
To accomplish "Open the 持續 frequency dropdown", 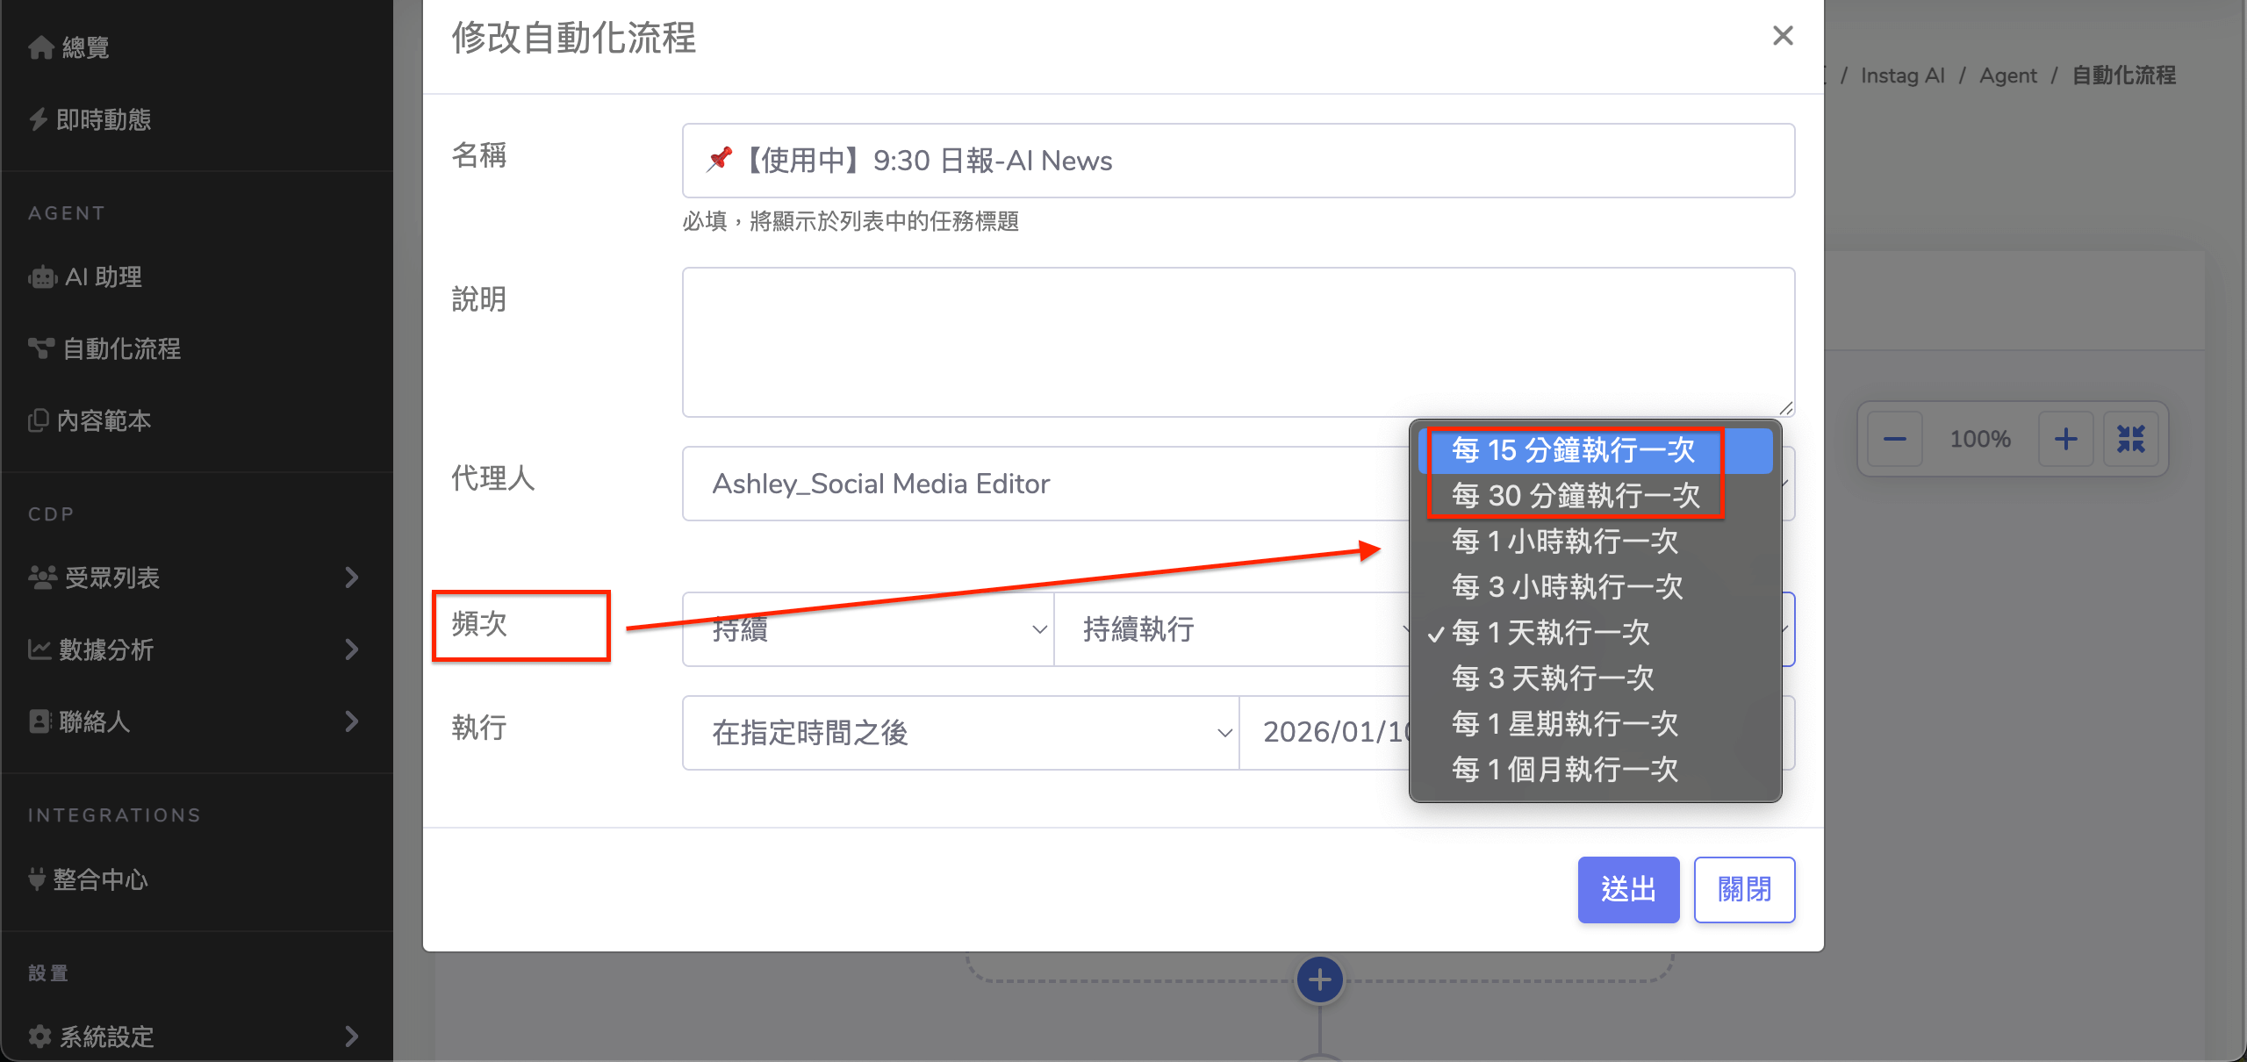I will [x=867, y=629].
